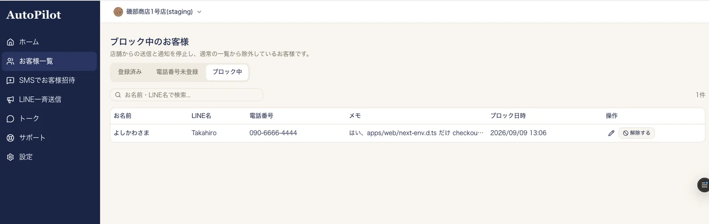Viewport: 709px width, 224px height.
Task: Open トーク in the sidebar
Action: click(x=49, y=118)
